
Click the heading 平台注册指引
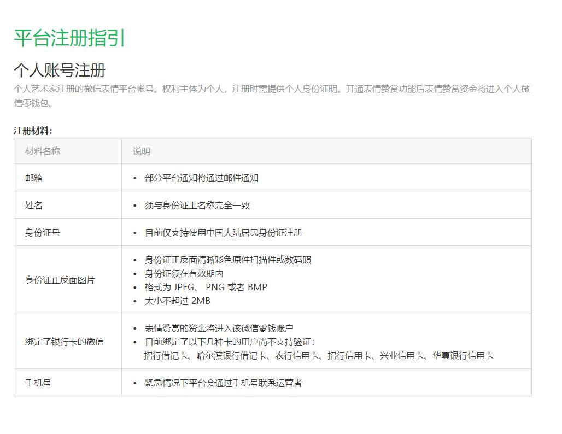tap(69, 38)
